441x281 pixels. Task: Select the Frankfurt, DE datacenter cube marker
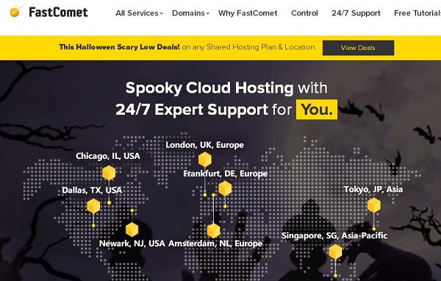(x=225, y=188)
